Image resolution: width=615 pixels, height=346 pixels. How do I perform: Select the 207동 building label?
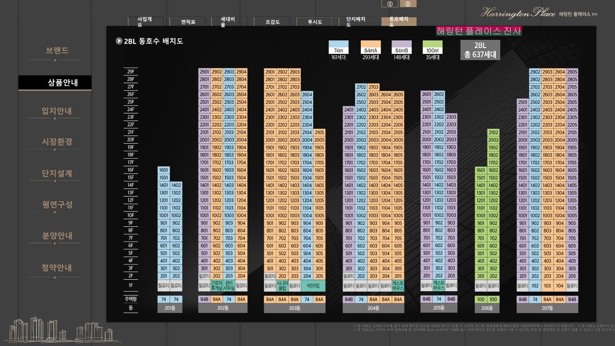pos(547,308)
